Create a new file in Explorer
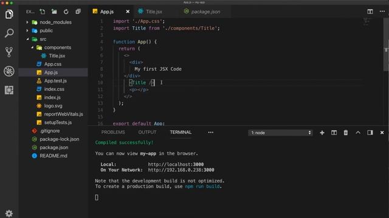This screenshot has width=389, height=218. 43,12
